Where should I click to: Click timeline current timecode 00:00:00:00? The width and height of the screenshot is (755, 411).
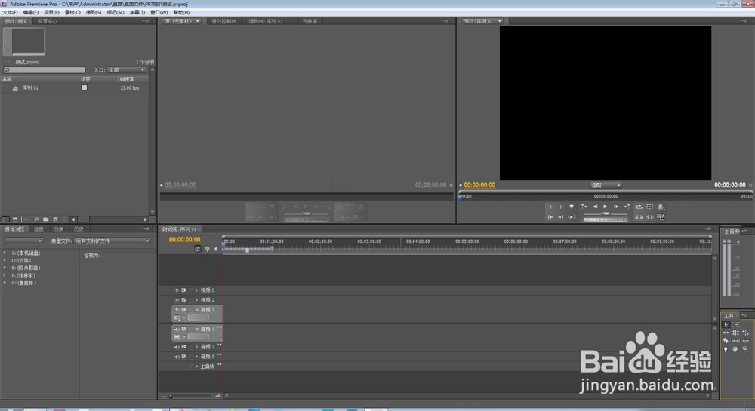click(x=184, y=239)
